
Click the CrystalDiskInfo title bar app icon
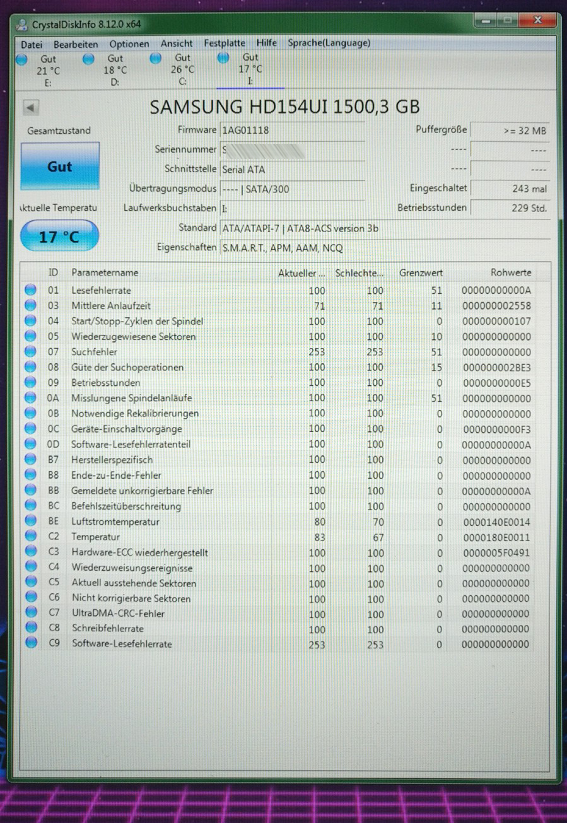pos(22,25)
